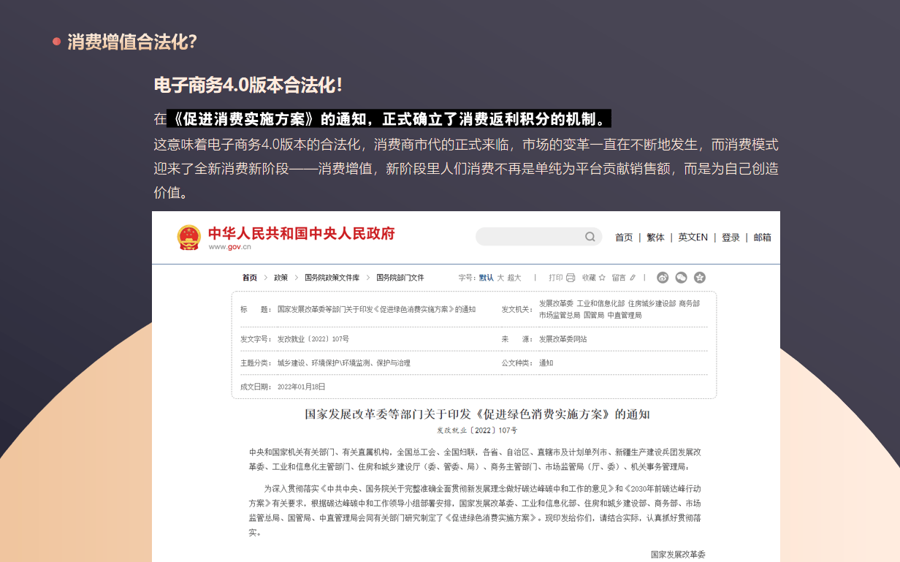Click the national emblem logo of gov.cn
Image resolution: width=900 pixels, height=562 pixels.
189,238
